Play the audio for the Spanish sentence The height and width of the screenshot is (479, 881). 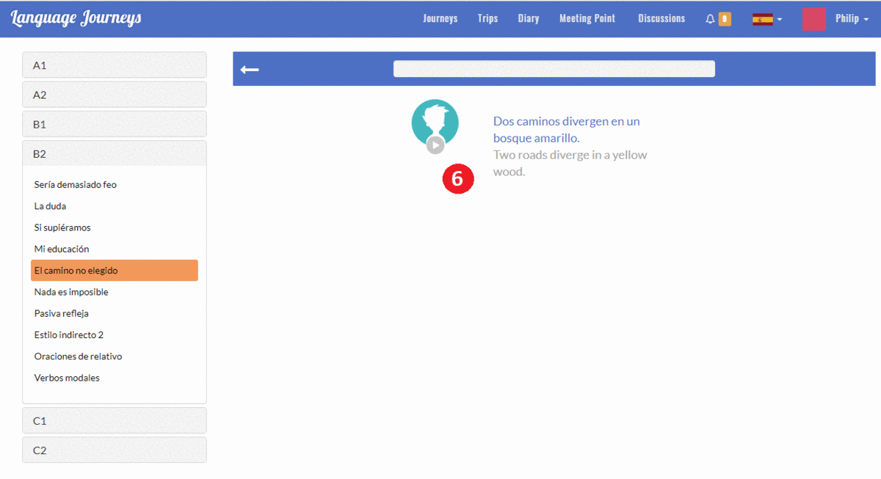[x=435, y=145]
